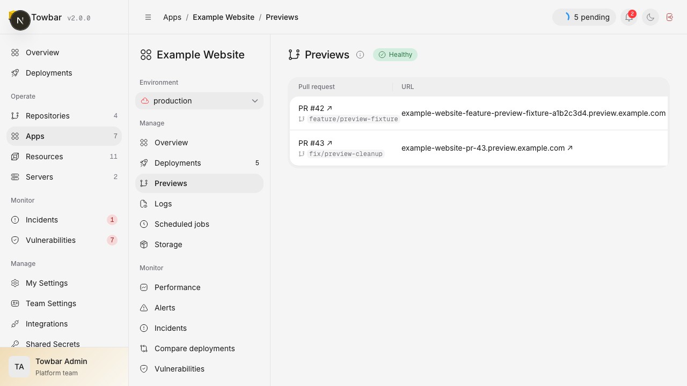Go to Repositories in the sidebar
This screenshot has height=386, width=687.
[x=64, y=116]
